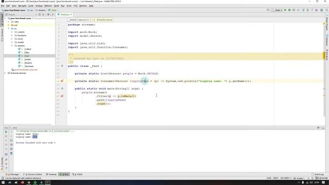Image resolution: width=329 pixels, height=185 pixels.
Task: Click the Spotify taskbar icon
Action: coord(35,182)
